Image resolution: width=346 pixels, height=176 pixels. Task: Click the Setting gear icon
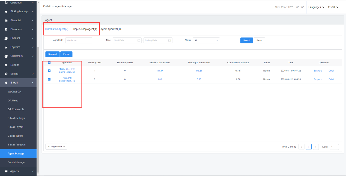[x=6, y=74]
